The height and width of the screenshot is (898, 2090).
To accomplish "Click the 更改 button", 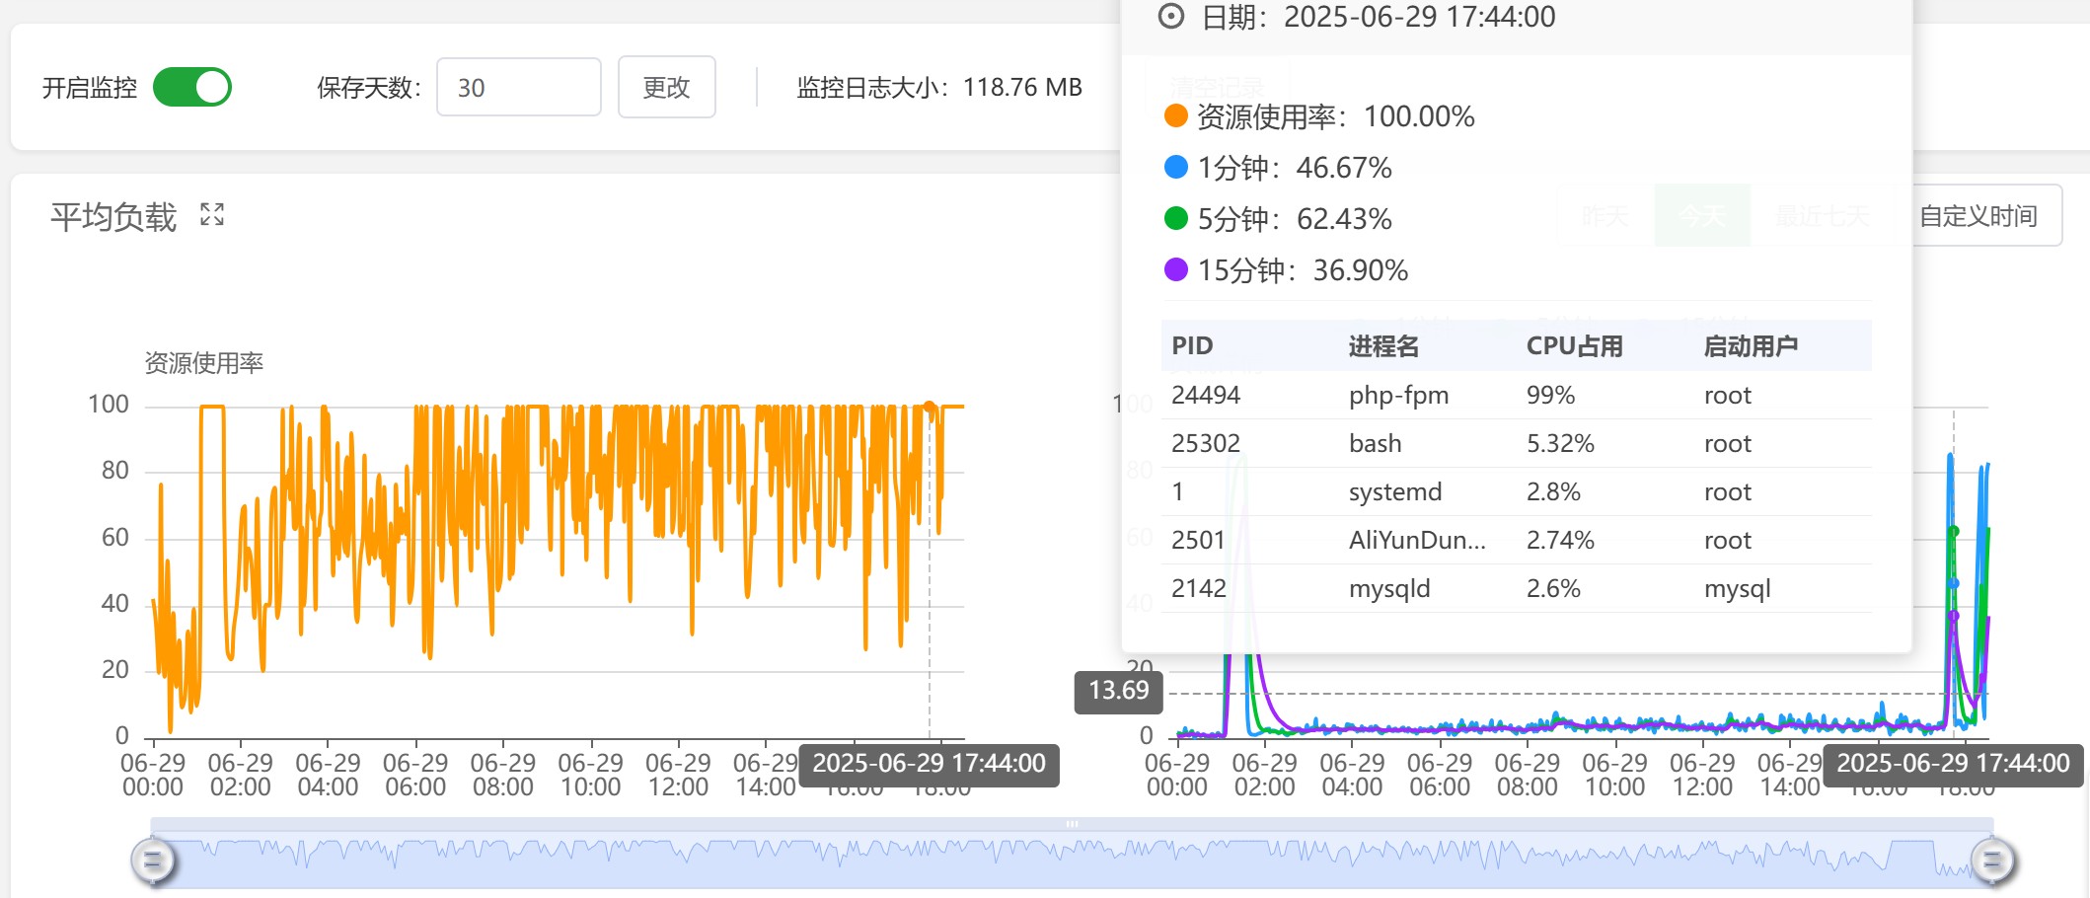I will [x=666, y=87].
